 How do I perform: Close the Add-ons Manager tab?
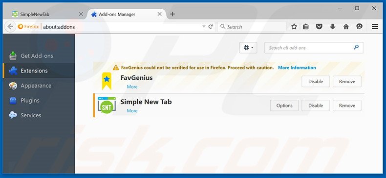159,14
